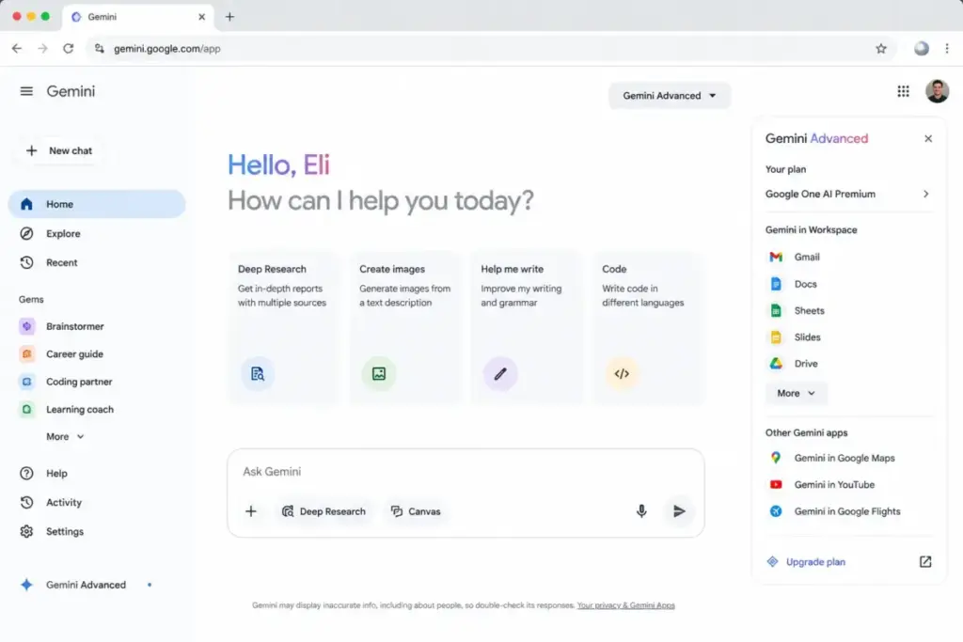Open the hamburger main menu
Viewport: 963px width, 642px height.
26,91
